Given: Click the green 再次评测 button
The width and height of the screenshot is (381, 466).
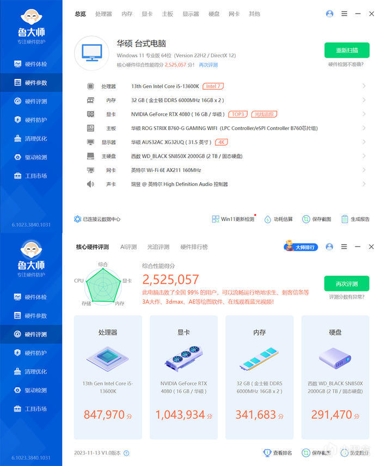Looking at the screenshot, I should pyautogui.click(x=347, y=283).
